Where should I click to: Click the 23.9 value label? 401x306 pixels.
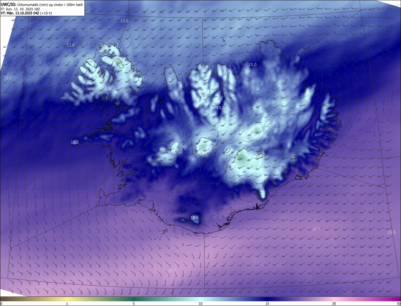392,232
